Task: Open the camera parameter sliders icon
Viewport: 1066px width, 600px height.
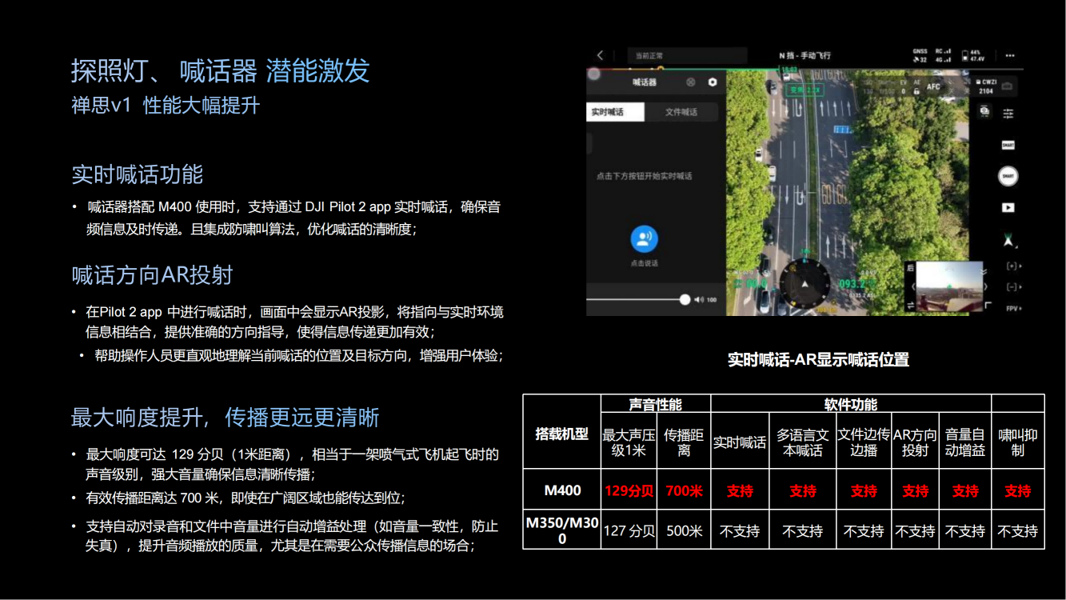Action: pos(1008,114)
